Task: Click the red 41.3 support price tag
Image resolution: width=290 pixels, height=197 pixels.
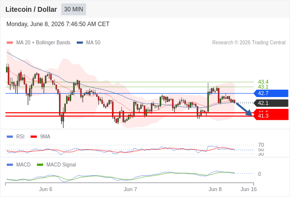Action: [271, 116]
